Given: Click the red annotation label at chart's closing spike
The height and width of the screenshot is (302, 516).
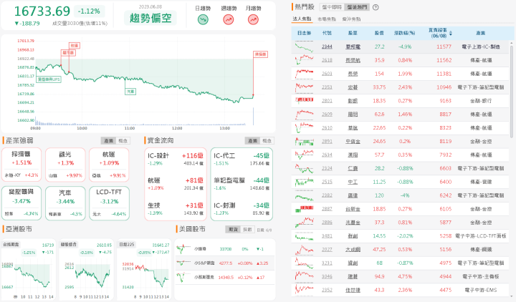Looking at the screenshot, I should (260, 54).
